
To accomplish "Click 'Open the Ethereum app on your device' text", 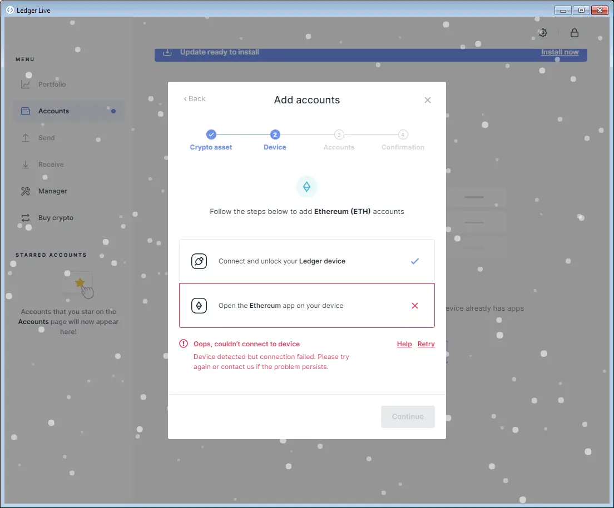I will coord(281,306).
